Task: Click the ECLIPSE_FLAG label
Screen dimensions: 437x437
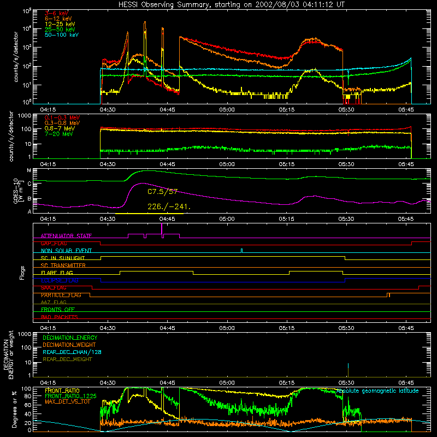Action: coord(60,280)
